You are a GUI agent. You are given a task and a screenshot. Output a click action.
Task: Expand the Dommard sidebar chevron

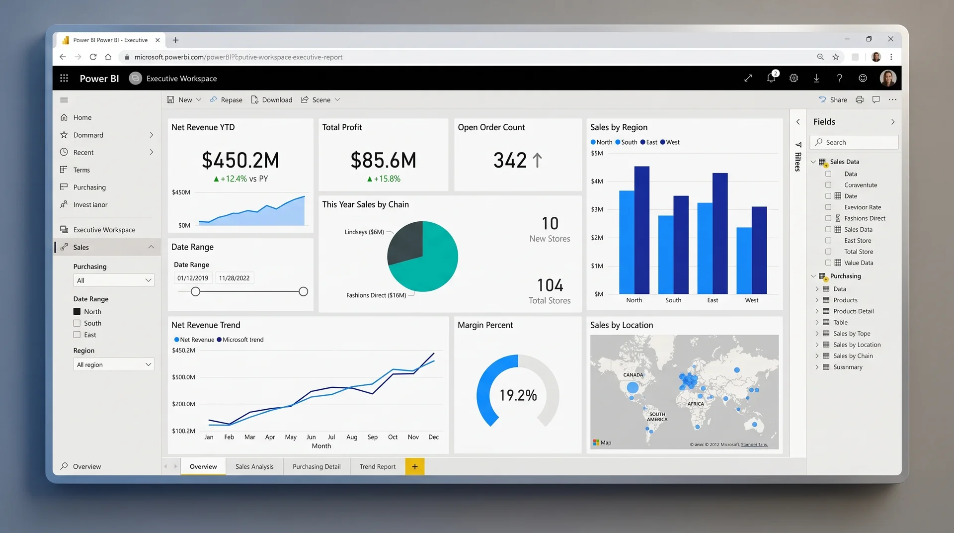(x=152, y=135)
